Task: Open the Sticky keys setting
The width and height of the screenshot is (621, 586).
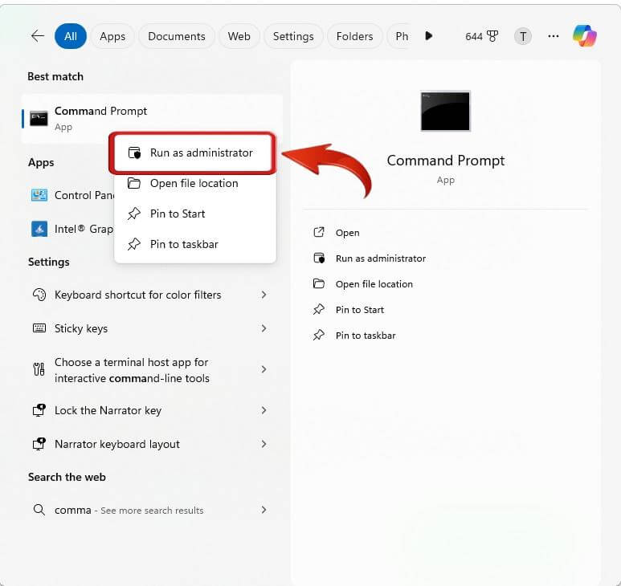Action: coord(150,328)
